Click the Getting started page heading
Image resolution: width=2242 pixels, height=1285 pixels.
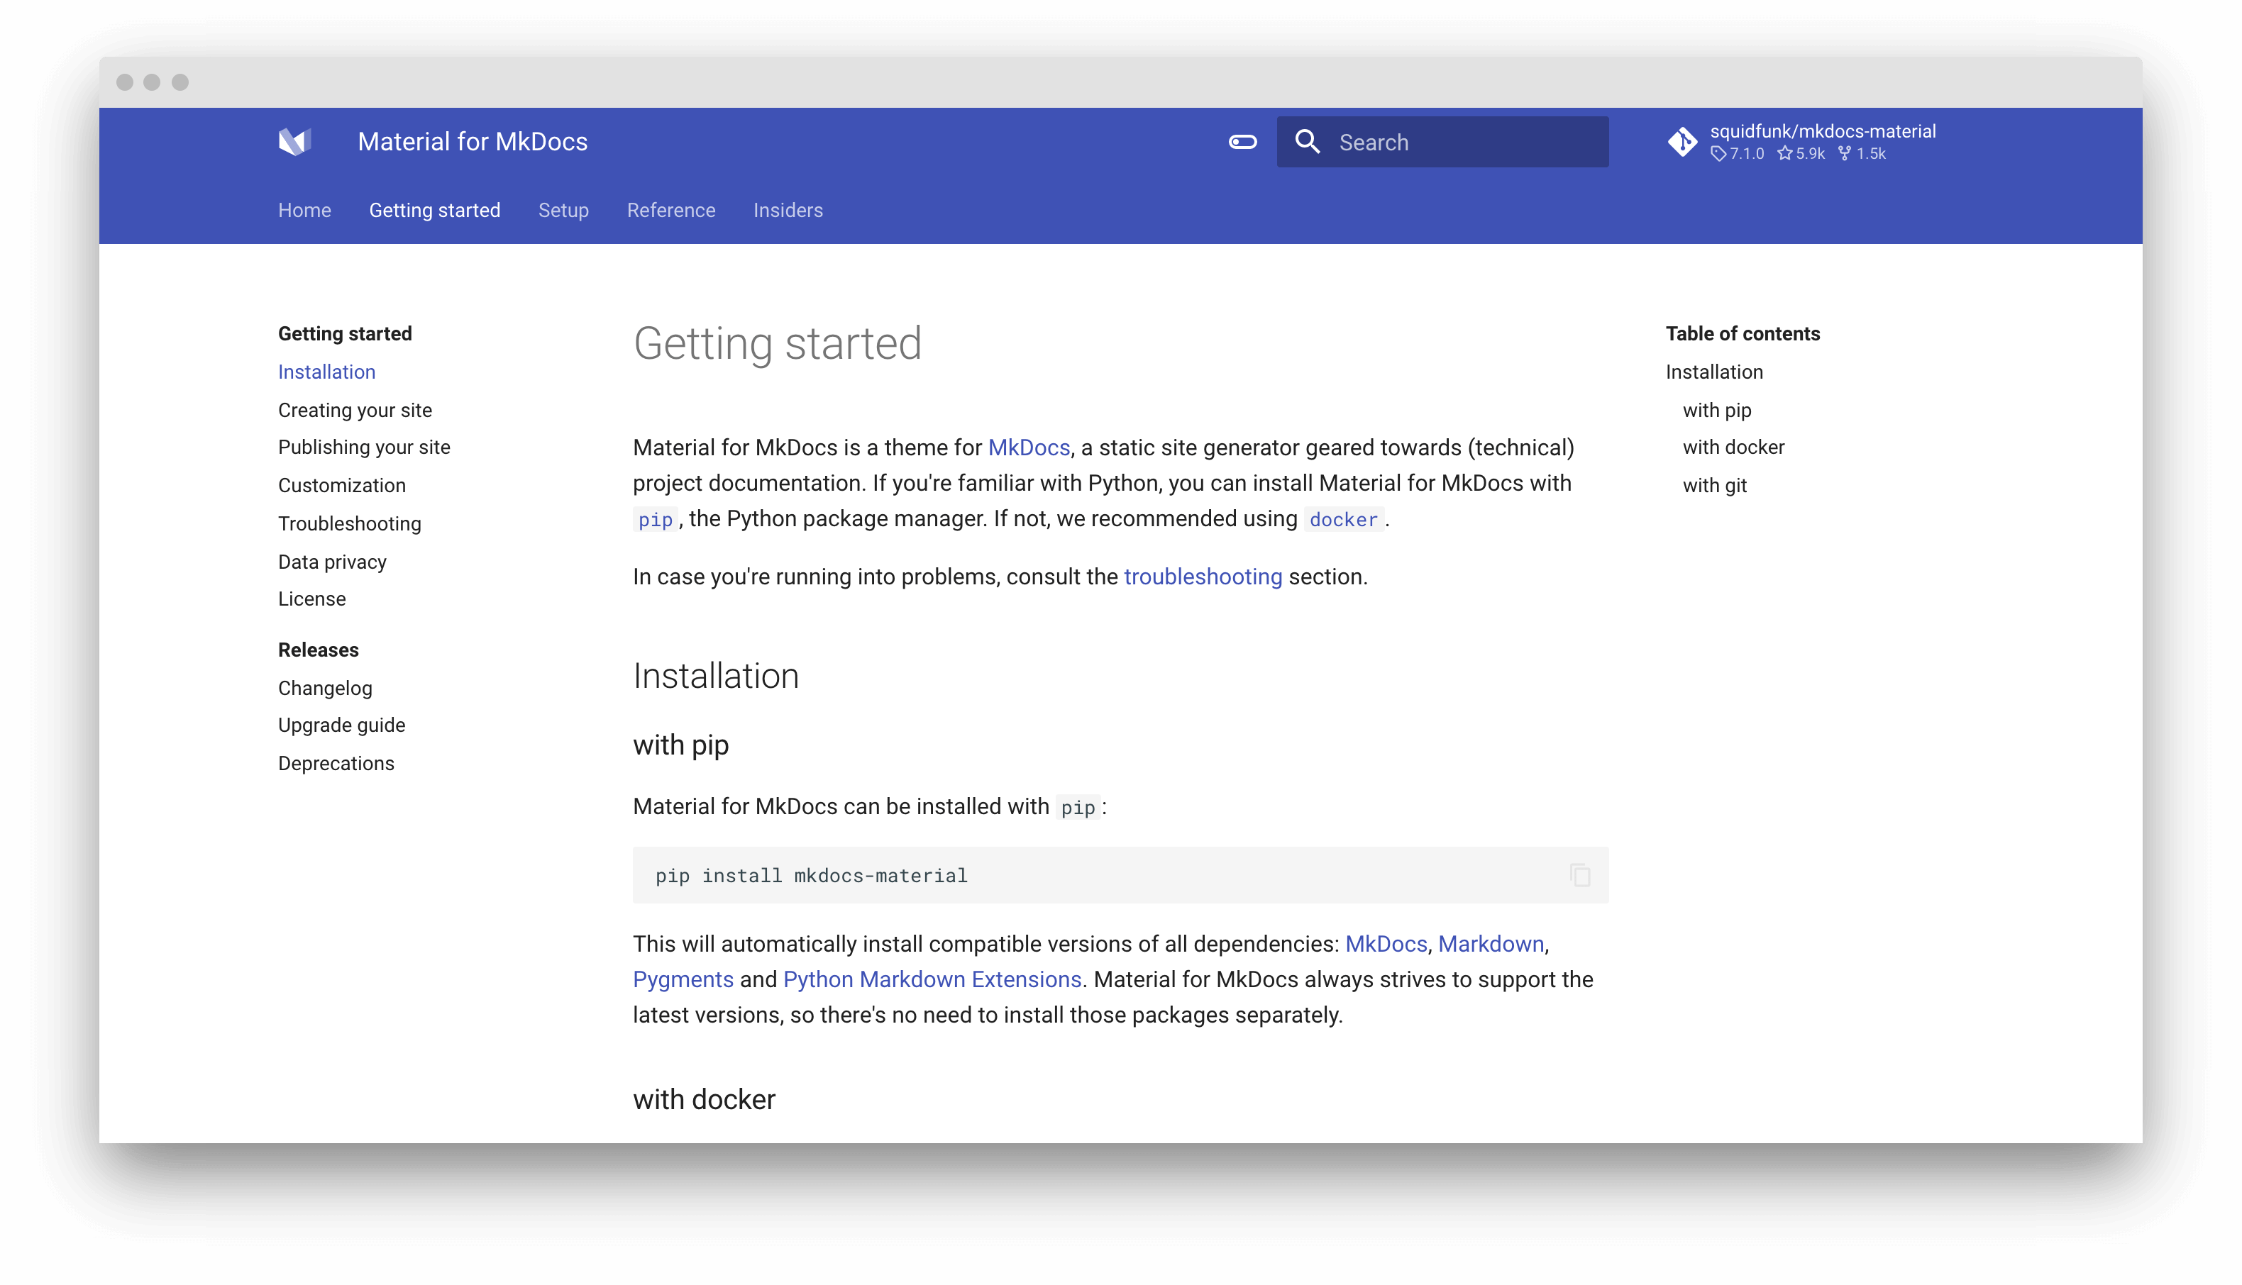777,343
